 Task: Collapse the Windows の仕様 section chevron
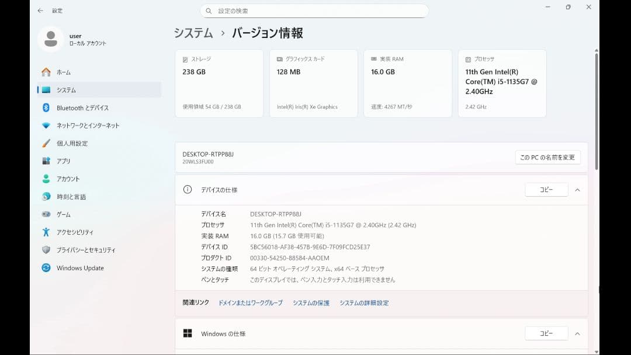(577, 334)
